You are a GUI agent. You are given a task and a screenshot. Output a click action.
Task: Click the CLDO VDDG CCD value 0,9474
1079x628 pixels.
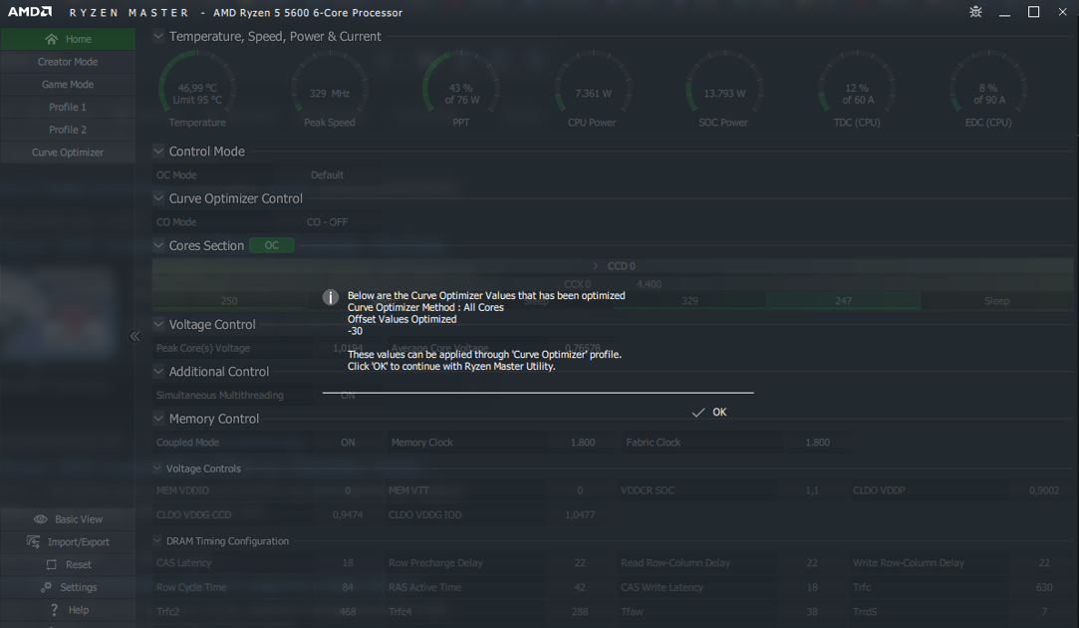tap(348, 514)
